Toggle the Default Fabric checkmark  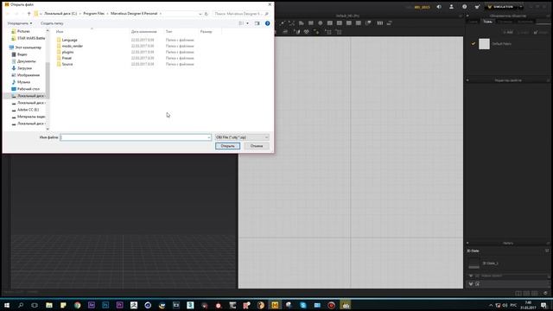tap(474, 44)
